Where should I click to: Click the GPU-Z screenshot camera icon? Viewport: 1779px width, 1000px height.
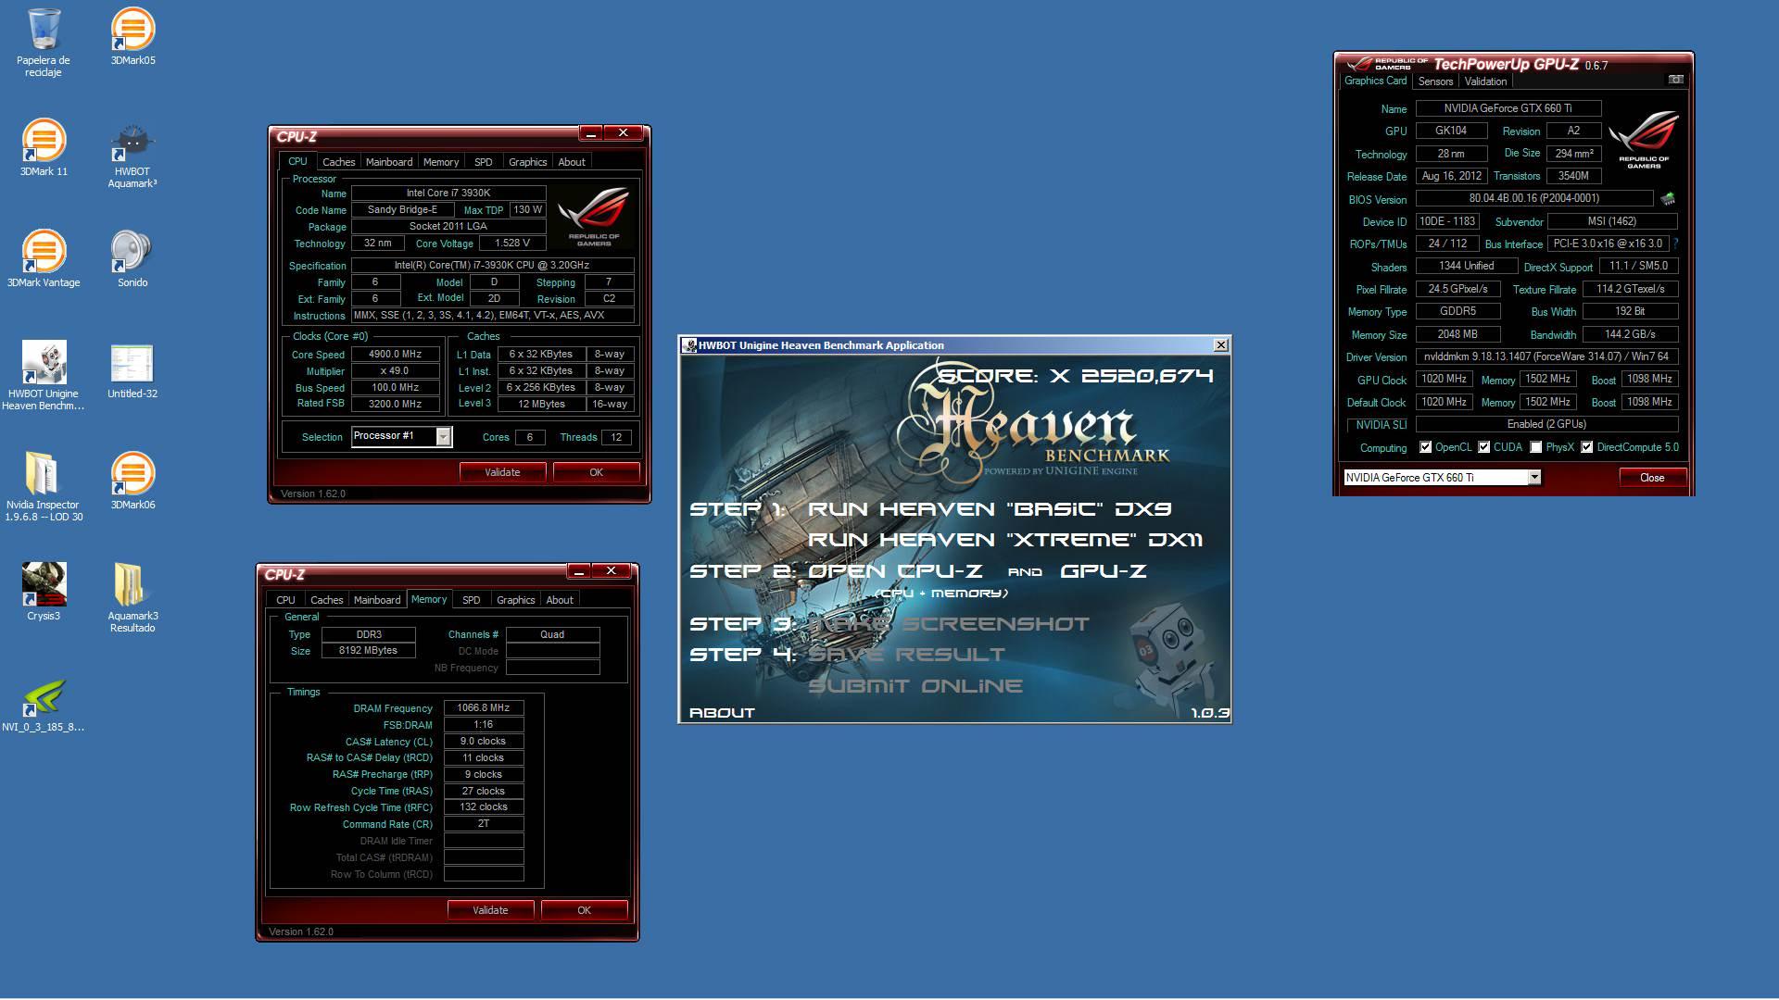pos(1675,80)
